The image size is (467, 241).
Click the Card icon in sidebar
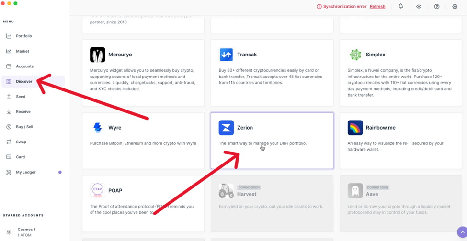click(9, 157)
